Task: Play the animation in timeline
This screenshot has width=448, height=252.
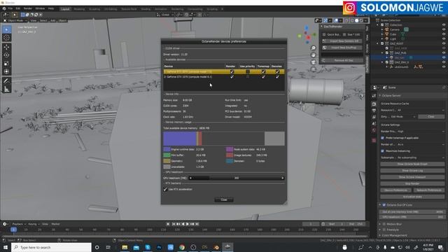Action: 188,224
